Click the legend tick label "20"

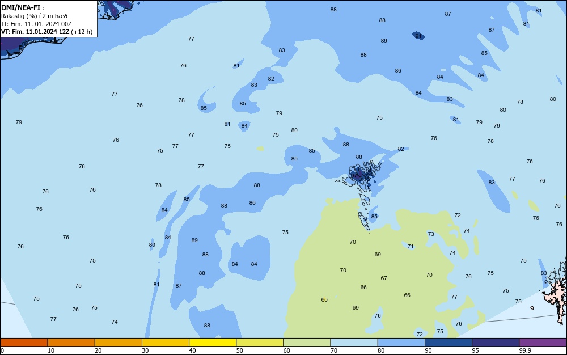coord(98,350)
